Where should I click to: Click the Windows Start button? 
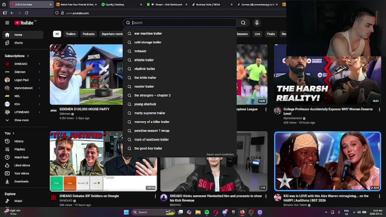126,212
